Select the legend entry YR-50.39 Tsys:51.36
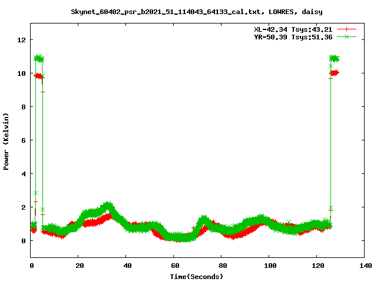377x282 pixels. tap(293, 37)
